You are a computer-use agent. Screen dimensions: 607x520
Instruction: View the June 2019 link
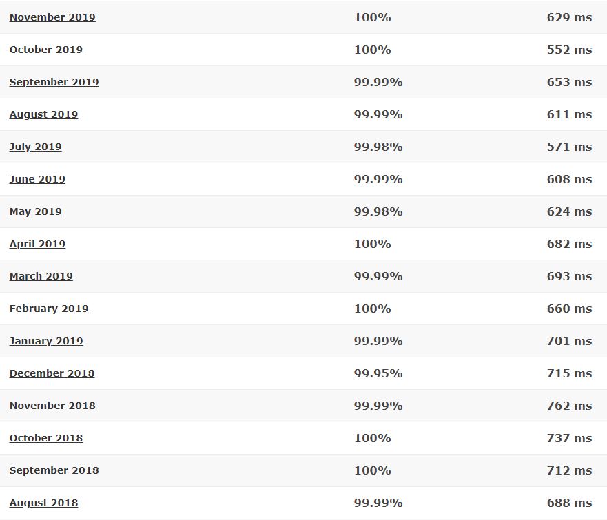(x=38, y=180)
